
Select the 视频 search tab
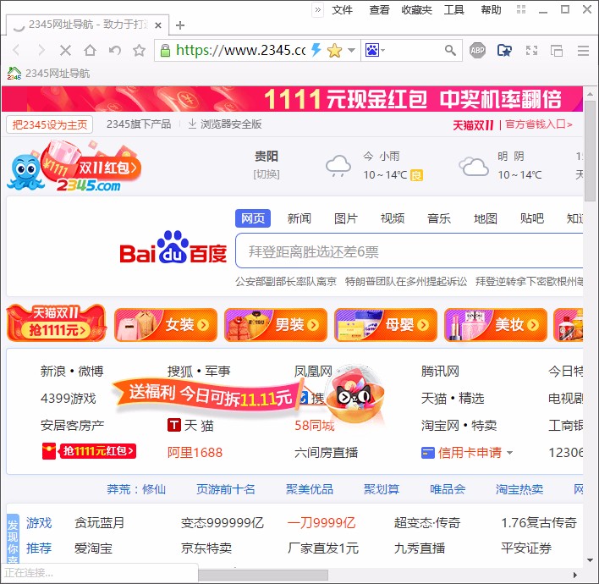(393, 218)
